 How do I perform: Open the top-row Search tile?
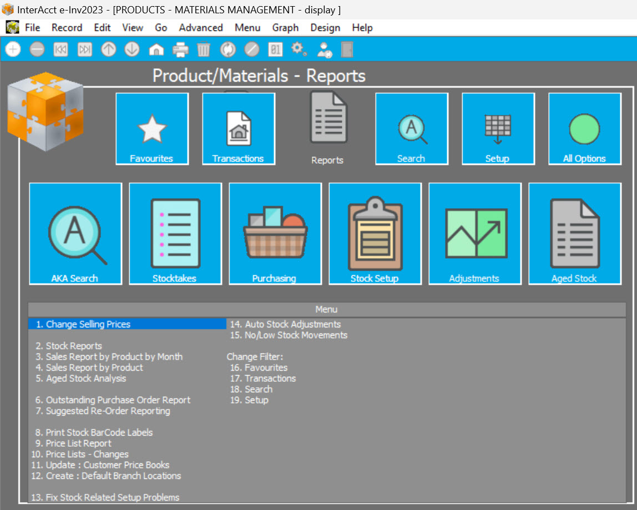[412, 129]
